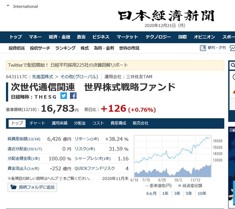Click the 直近分配金 label link
Viewport: 235px width, 209px height.
tap(25, 149)
